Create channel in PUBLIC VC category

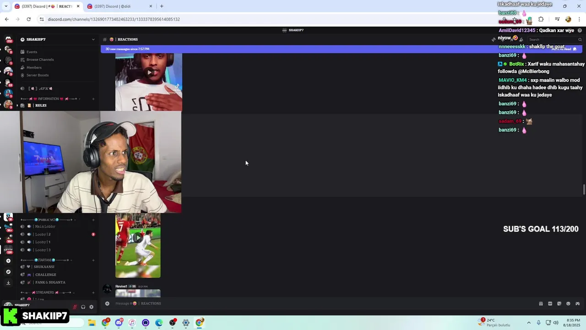93,220
